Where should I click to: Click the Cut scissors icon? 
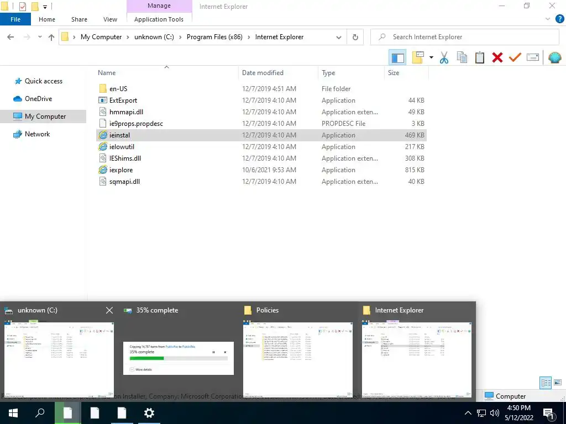click(x=444, y=57)
